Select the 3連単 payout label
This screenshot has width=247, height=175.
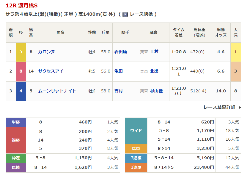[136, 168]
